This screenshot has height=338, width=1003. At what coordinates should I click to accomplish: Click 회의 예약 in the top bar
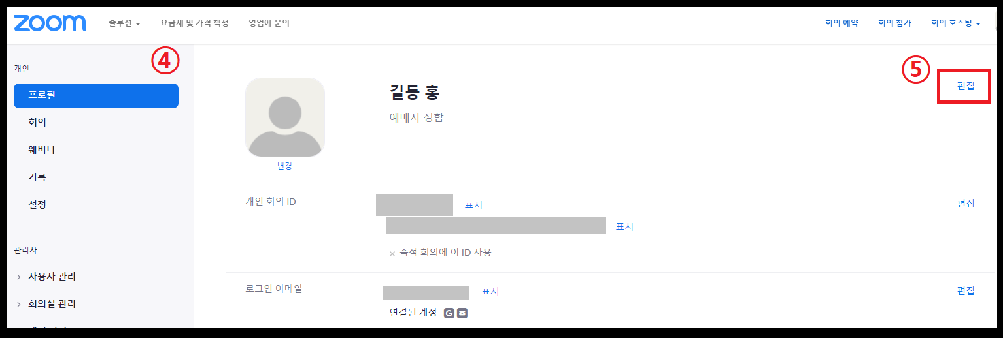point(841,23)
